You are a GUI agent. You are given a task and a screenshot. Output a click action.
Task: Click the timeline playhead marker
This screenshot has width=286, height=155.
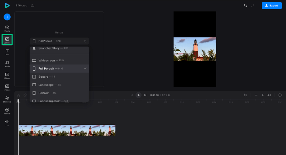(18, 101)
